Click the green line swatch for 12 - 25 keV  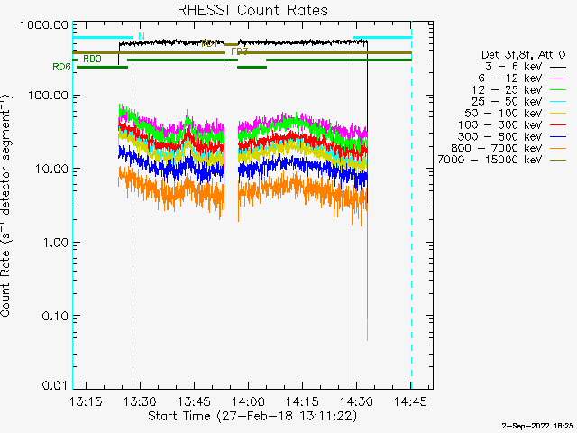558,90
